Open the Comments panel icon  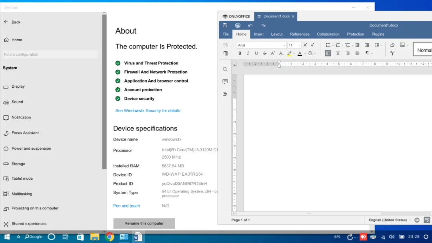pos(225,82)
